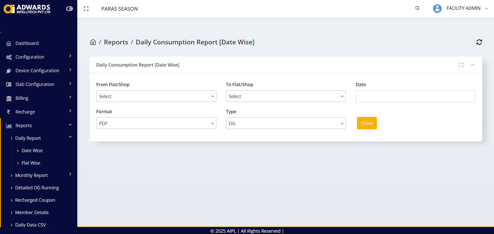Screen dimensions: 494x234
Task: Select Flat Wise under Daily Report
Action: point(31,163)
